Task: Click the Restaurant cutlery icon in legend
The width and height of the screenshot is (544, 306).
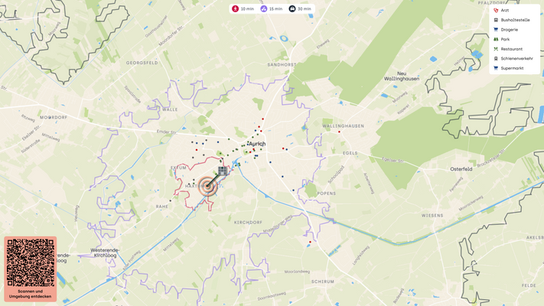Action: [496, 49]
